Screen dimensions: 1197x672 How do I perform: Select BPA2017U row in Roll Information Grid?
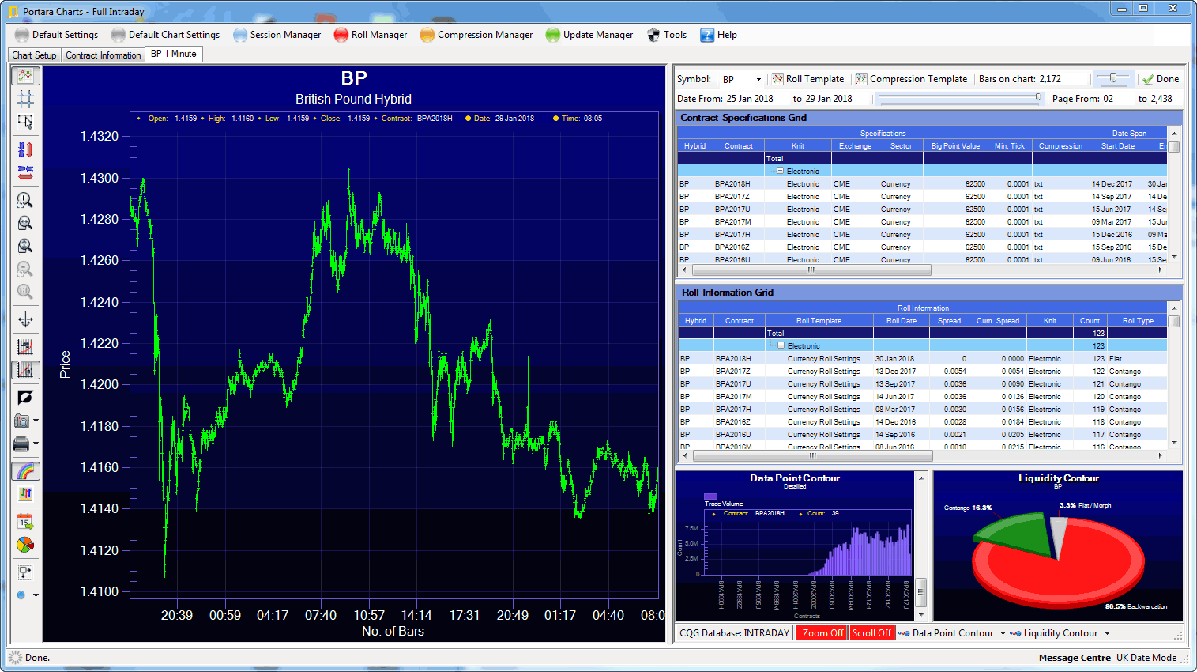click(922, 384)
